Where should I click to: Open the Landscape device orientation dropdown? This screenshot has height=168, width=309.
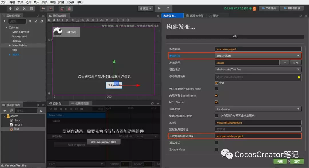[258, 109]
